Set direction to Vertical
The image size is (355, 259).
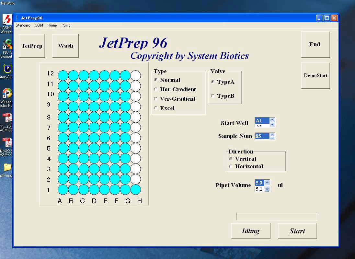[231, 159]
